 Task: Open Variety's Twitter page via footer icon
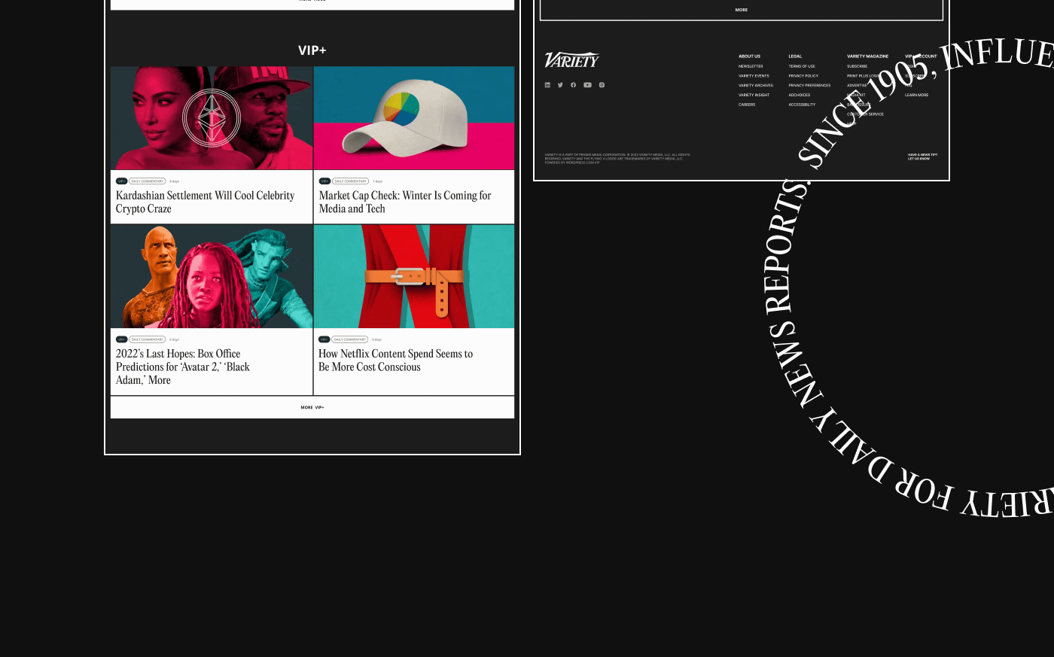tap(560, 85)
